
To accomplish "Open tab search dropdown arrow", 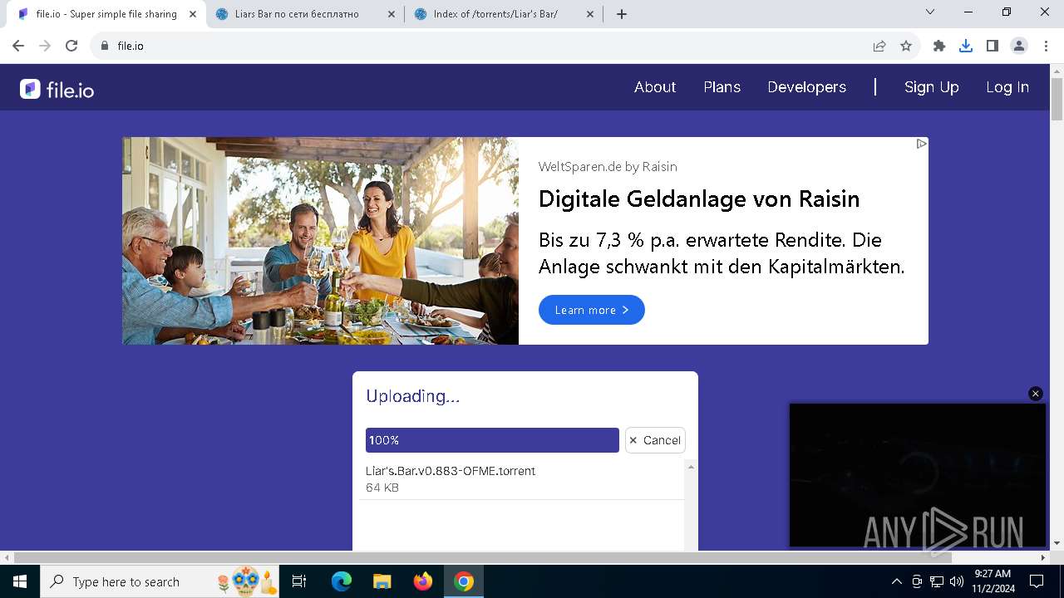I will tap(930, 12).
